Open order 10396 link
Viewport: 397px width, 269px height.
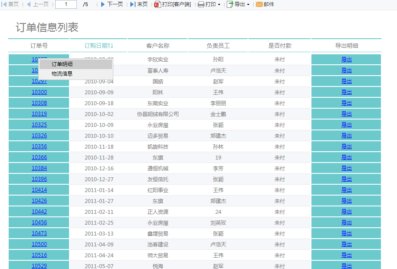coord(39,179)
